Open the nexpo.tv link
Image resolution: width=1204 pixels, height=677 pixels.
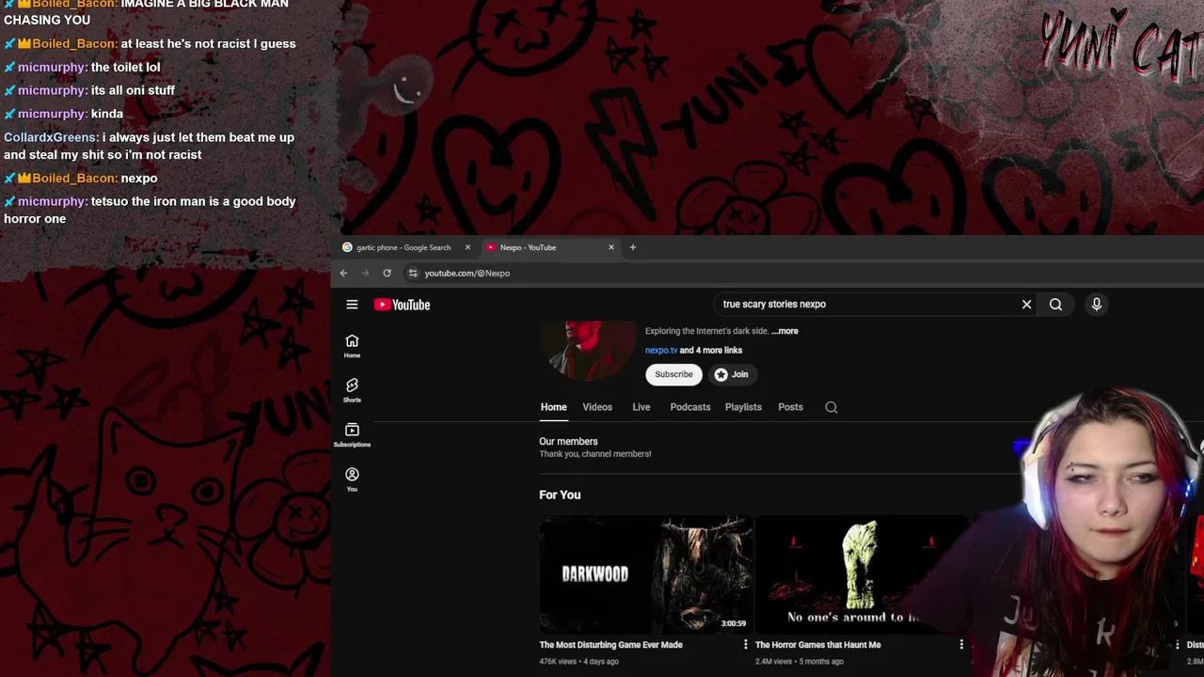661,350
